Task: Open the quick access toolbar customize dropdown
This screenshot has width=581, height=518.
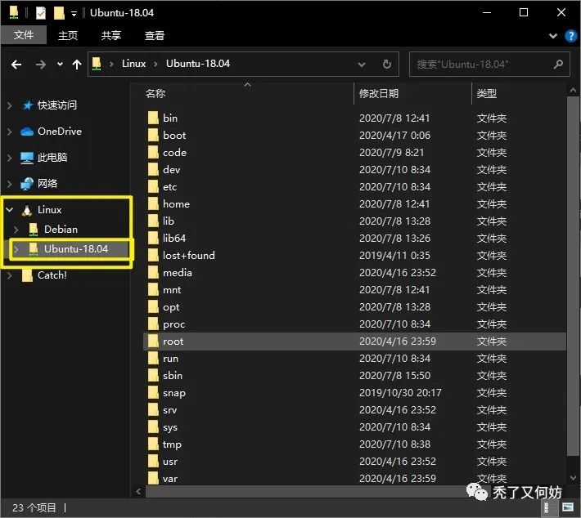Action: point(74,14)
